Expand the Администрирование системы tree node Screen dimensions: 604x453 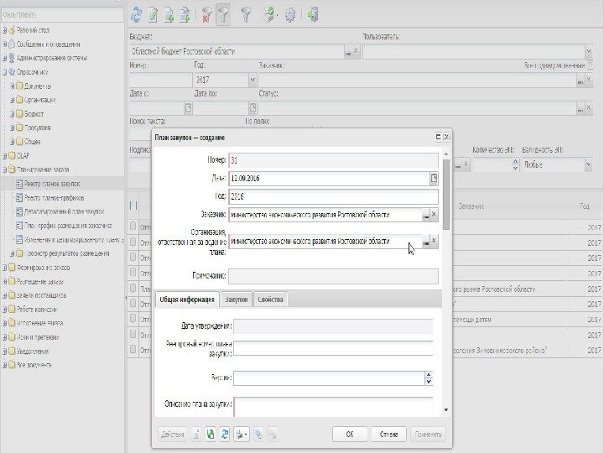coord(5,58)
